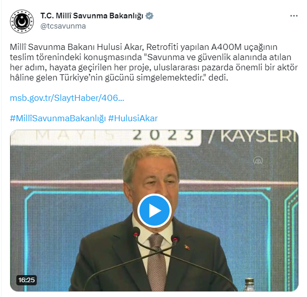Image resolution: width=307 pixels, height=297 pixels.
Task: Click the KAYSERİ banner text in video
Action: [258, 136]
